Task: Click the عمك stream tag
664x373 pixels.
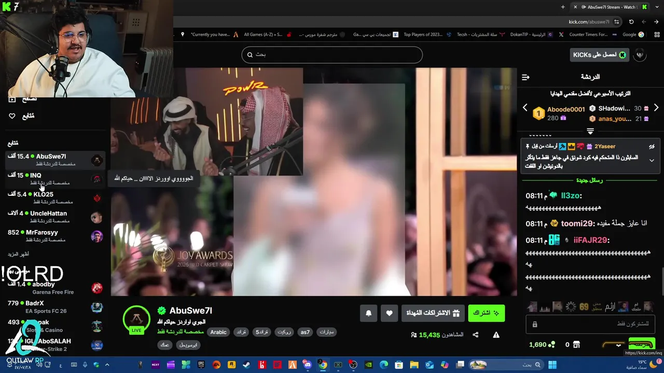Action: click(165, 345)
